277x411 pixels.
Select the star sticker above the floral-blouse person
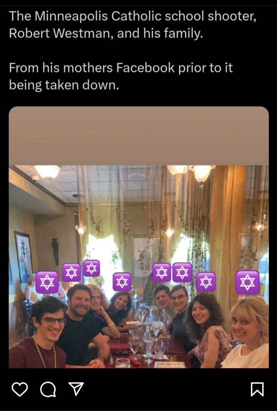click(x=206, y=282)
